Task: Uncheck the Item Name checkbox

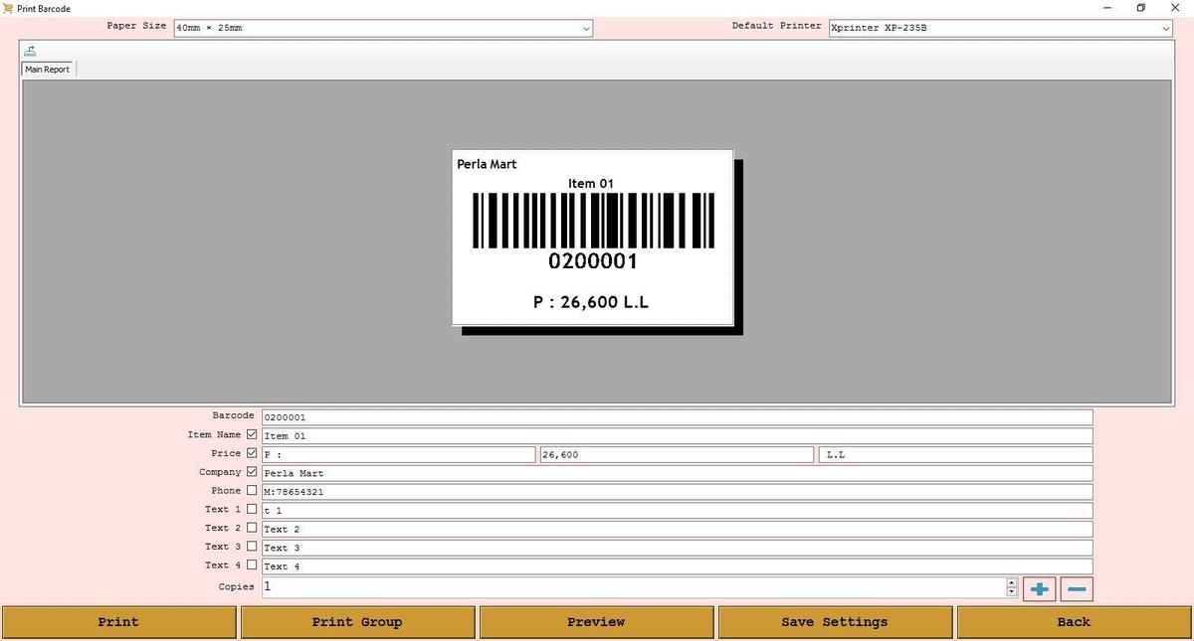Action: (252, 434)
